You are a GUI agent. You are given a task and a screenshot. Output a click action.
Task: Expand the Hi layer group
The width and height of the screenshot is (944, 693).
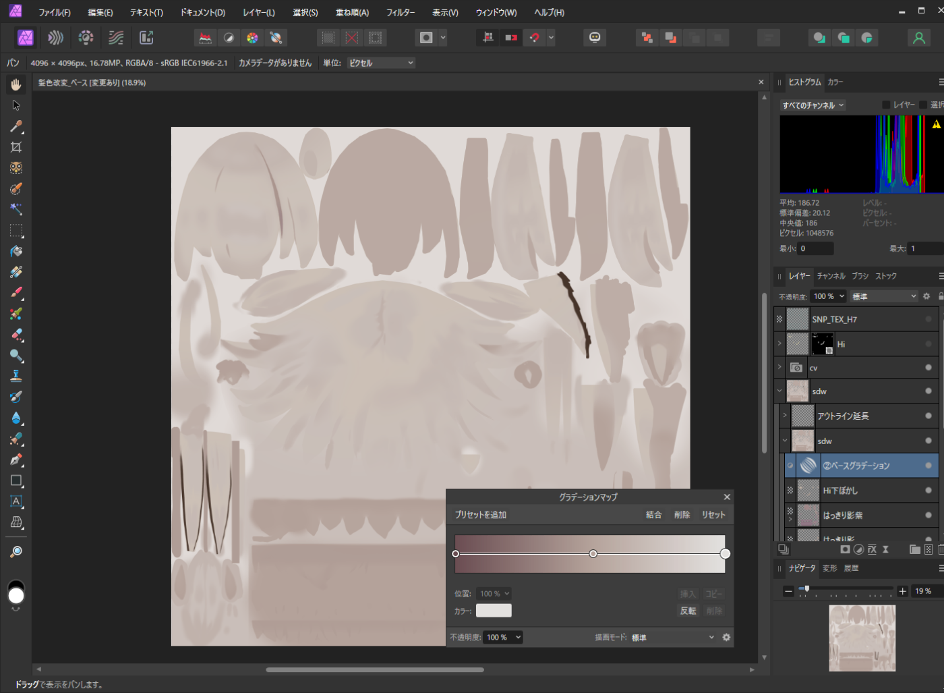pyautogui.click(x=779, y=344)
